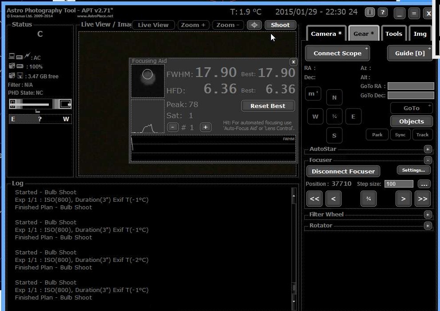440x311 pixels.
Task: Click Connect Scope button
Action: (337, 53)
